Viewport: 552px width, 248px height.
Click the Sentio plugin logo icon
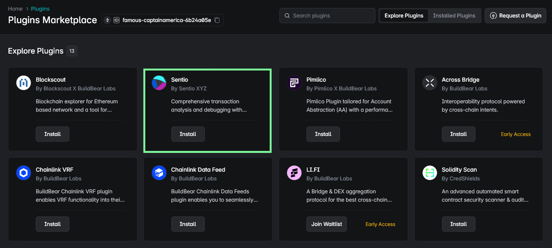[x=159, y=83]
